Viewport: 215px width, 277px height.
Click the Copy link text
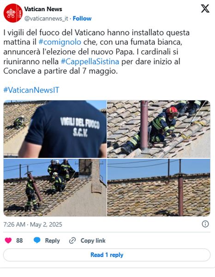[x=93, y=241]
